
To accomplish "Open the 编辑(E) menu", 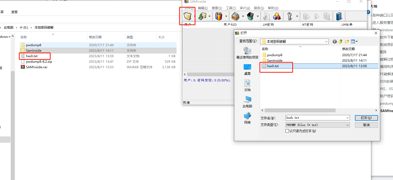I will click(203, 8).
